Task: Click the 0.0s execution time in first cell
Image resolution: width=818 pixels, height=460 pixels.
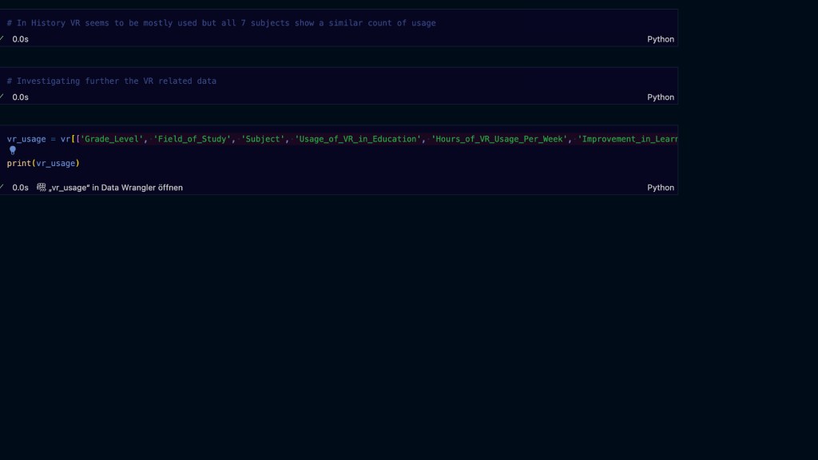Action: (20, 39)
